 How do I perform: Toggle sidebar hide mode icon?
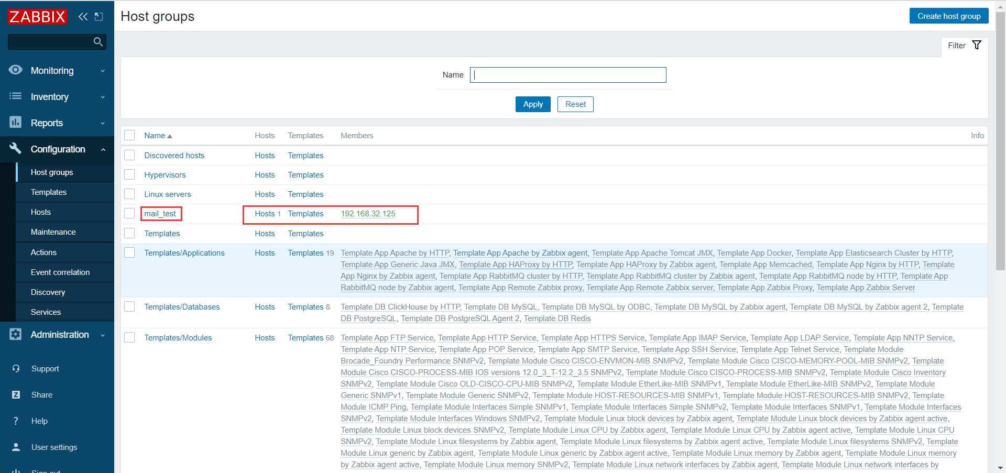pos(99,17)
